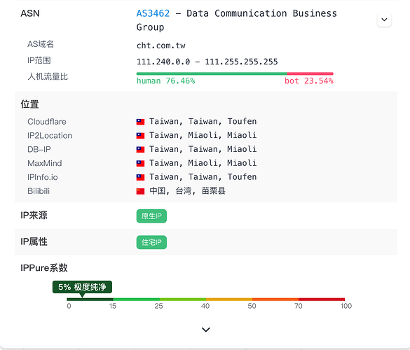
Task: Click the 位置 section heading
Action: tap(30, 104)
